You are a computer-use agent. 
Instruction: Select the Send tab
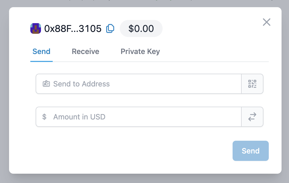42,51
